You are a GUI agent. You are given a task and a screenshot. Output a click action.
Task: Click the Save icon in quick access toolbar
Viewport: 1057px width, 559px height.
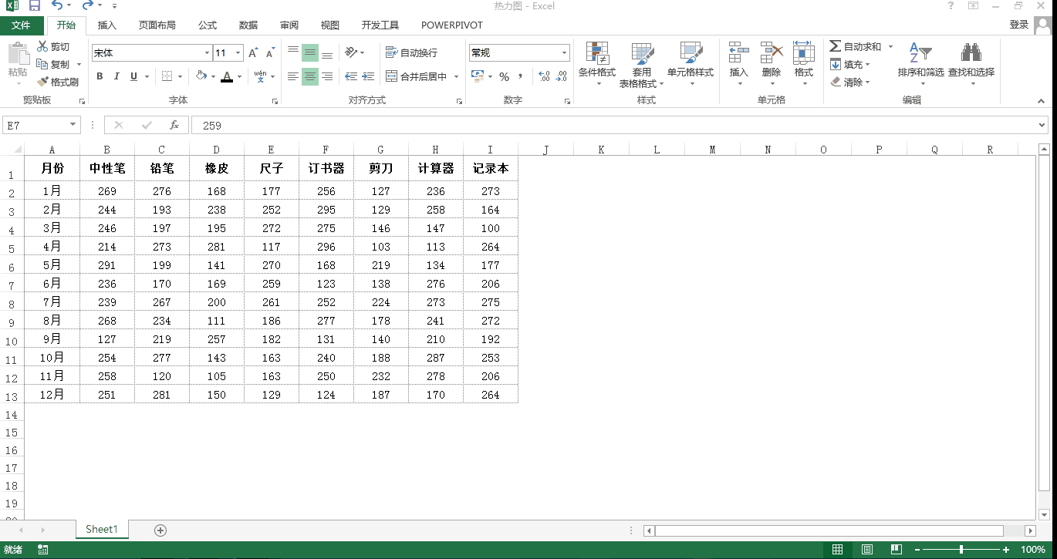tap(35, 6)
